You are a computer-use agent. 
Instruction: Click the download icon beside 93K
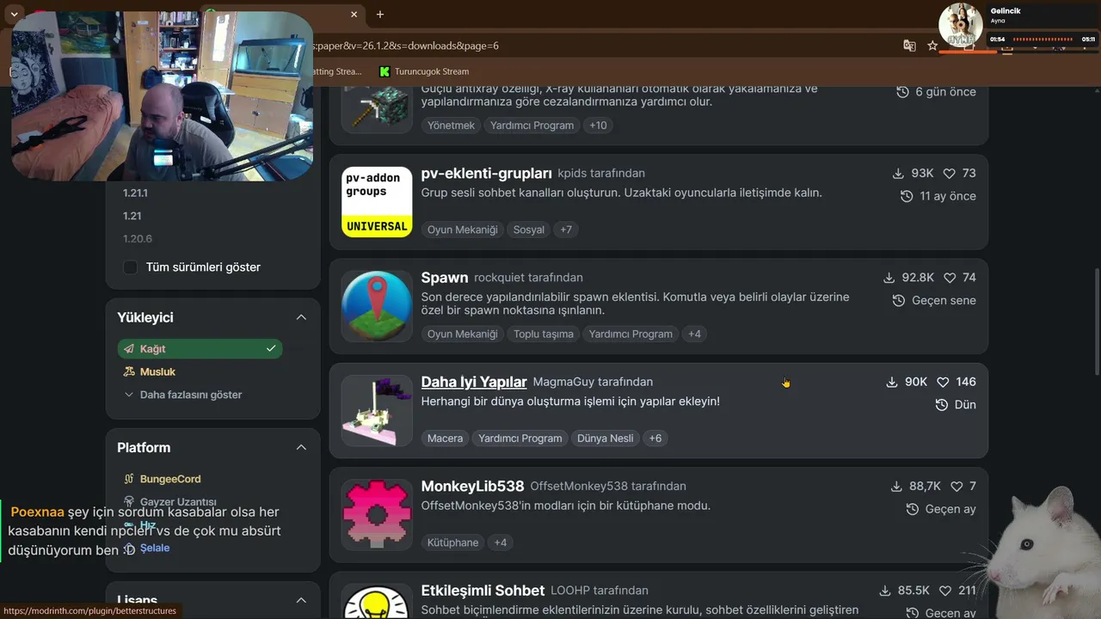pyautogui.click(x=899, y=173)
